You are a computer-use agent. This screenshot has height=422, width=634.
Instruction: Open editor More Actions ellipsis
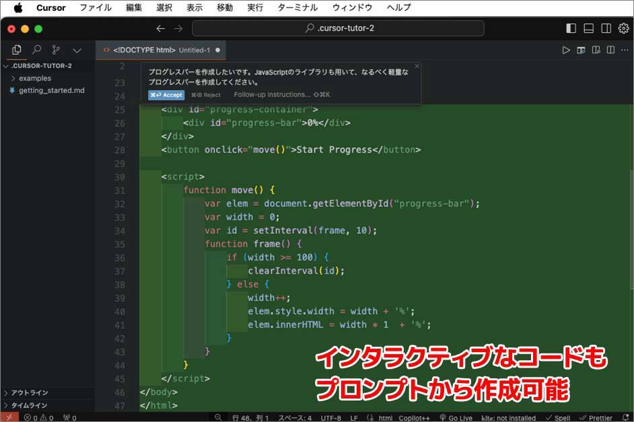tap(625, 50)
